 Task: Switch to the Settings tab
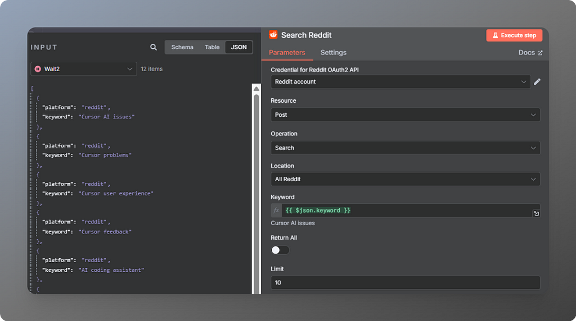click(333, 52)
